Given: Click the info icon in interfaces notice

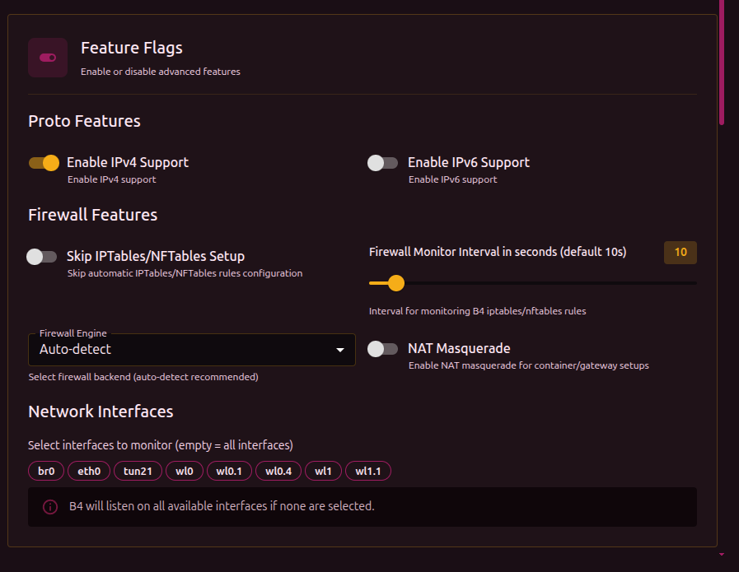Looking at the screenshot, I should click(50, 506).
